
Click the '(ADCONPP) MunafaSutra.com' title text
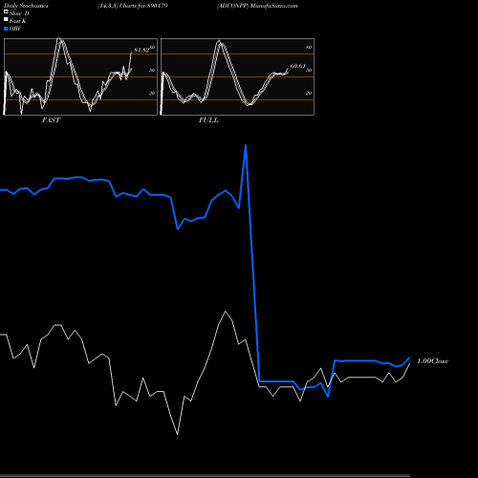257,6
